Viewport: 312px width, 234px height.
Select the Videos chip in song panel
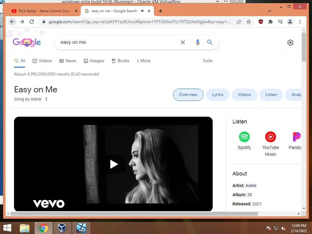[244, 95]
